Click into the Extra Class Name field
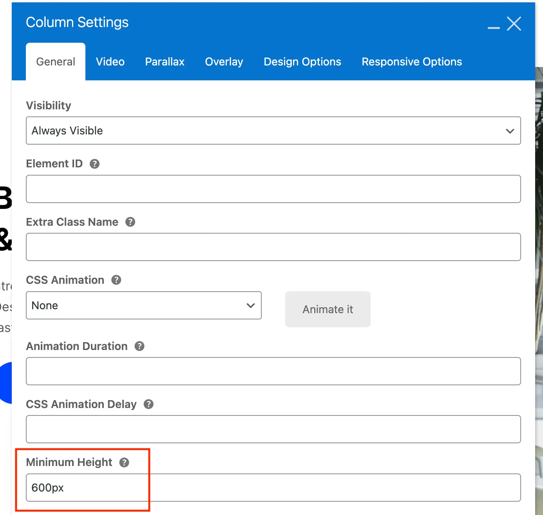 point(273,247)
